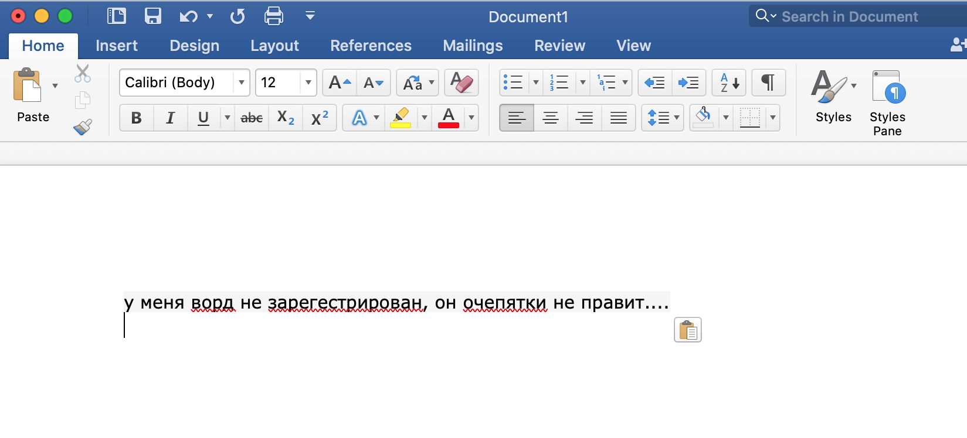Apply paragraph shading with paint bucket
Screen dimensions: 967x438
pos(704,118)
